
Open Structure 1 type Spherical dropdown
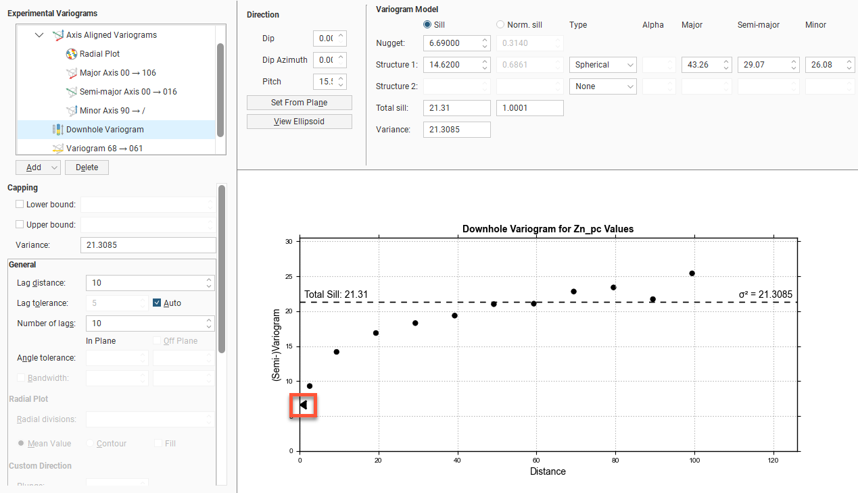coord(602,65)
